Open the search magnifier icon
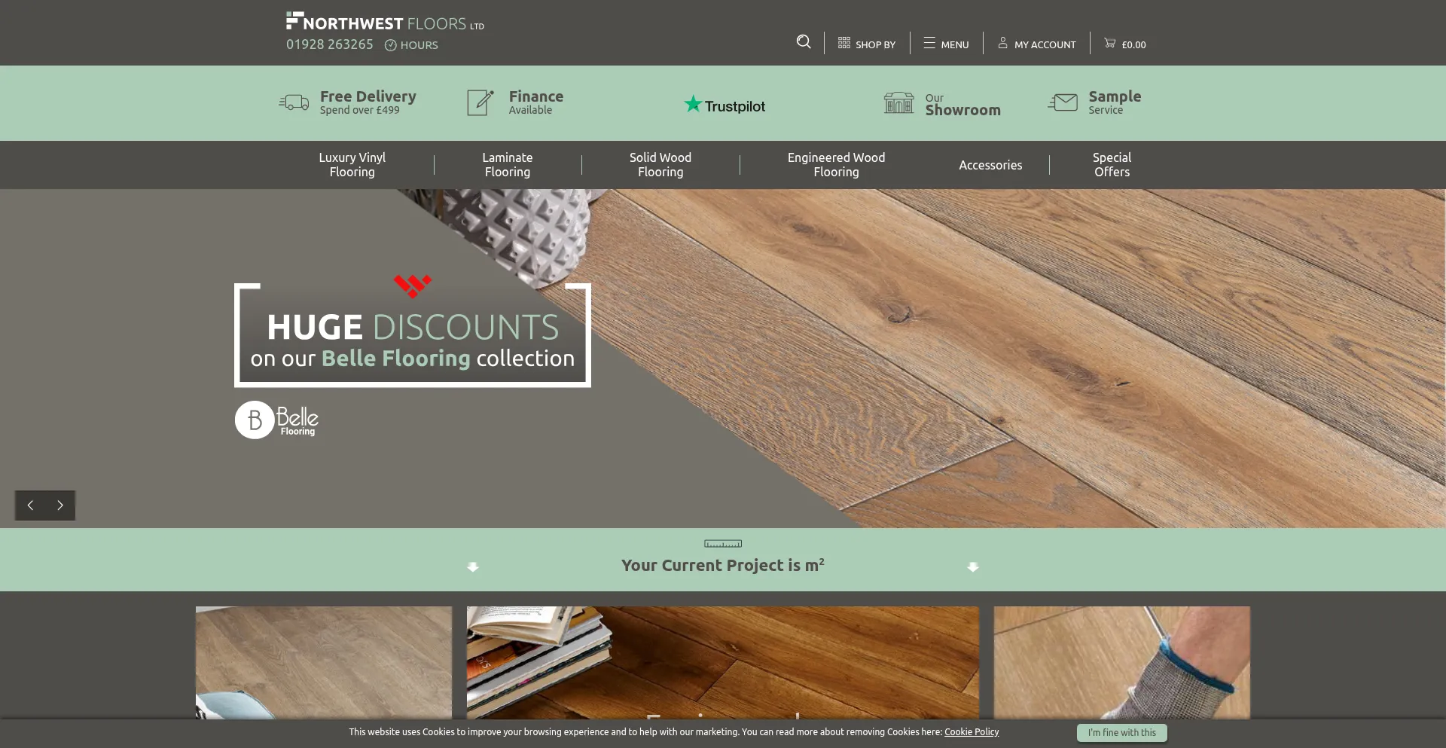 click(804, 42)
